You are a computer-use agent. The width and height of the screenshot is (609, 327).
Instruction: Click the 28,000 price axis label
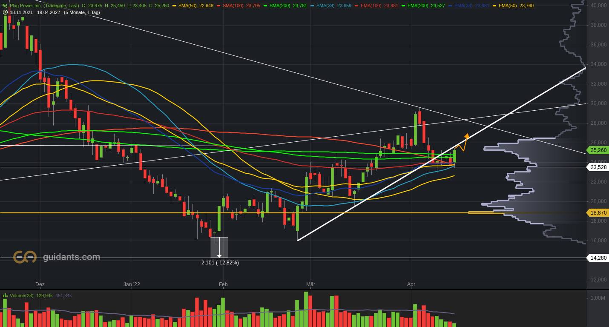[598, 123]
